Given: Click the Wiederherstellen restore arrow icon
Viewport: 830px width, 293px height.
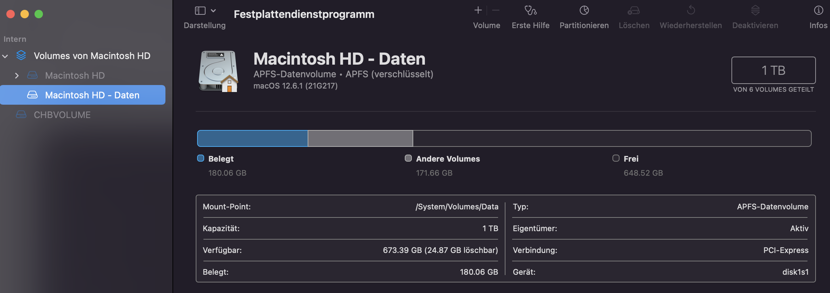Looking at the screenshot, I should pyautogui.click(x=691, y=11).
